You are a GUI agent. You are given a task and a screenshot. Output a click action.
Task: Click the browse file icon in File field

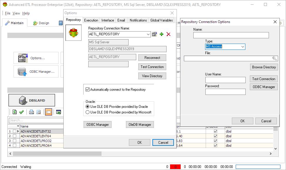pos(275,58)
